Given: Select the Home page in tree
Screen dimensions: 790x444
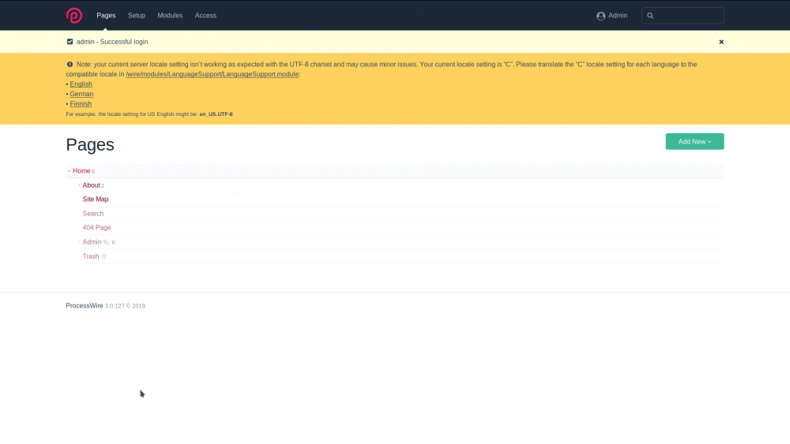Looking at the screenshot, I should pyautogui.click(x=81, y=171).
